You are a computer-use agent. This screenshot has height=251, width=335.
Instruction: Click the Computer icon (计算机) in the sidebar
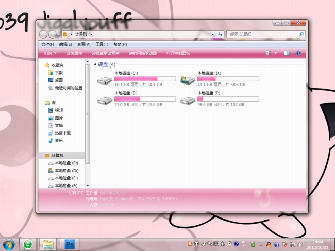(x=47, y=155)
